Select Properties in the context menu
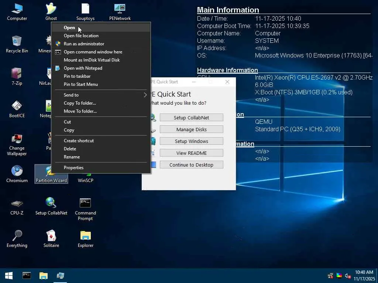This screenshot has width=378, height=283. point(73,168)
